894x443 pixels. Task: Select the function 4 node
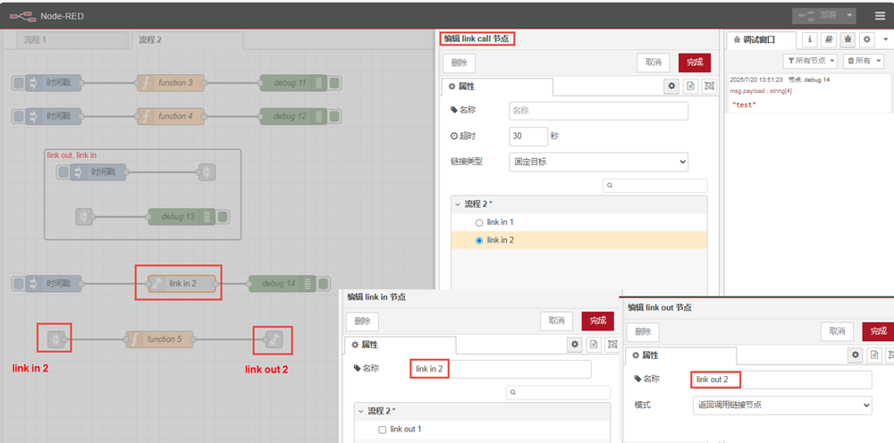coord(172,116)
